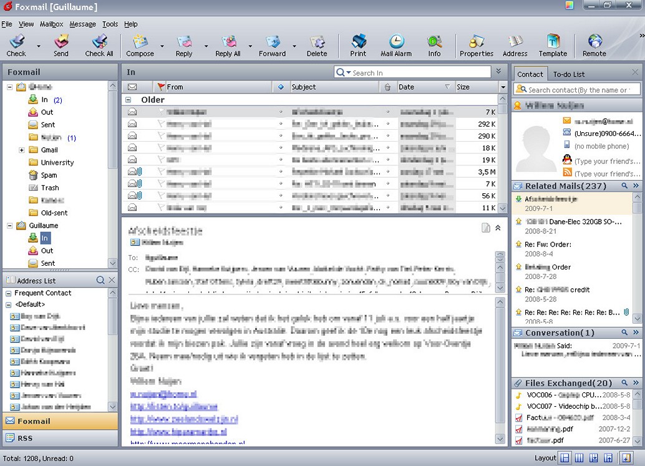
Task: Click the Conversation search magnifier
Action: tap(624, 333)
